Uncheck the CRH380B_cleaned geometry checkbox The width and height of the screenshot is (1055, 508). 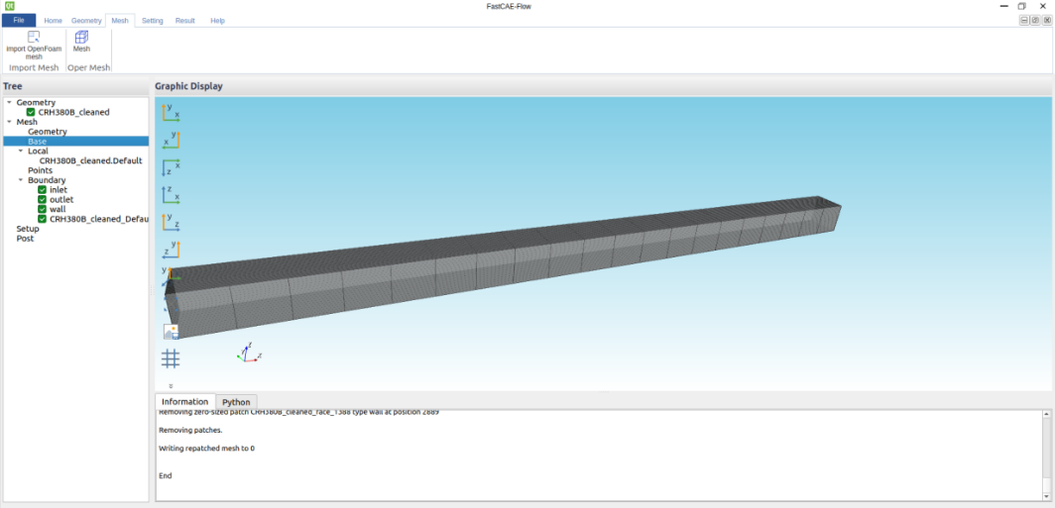pos(31,112)
